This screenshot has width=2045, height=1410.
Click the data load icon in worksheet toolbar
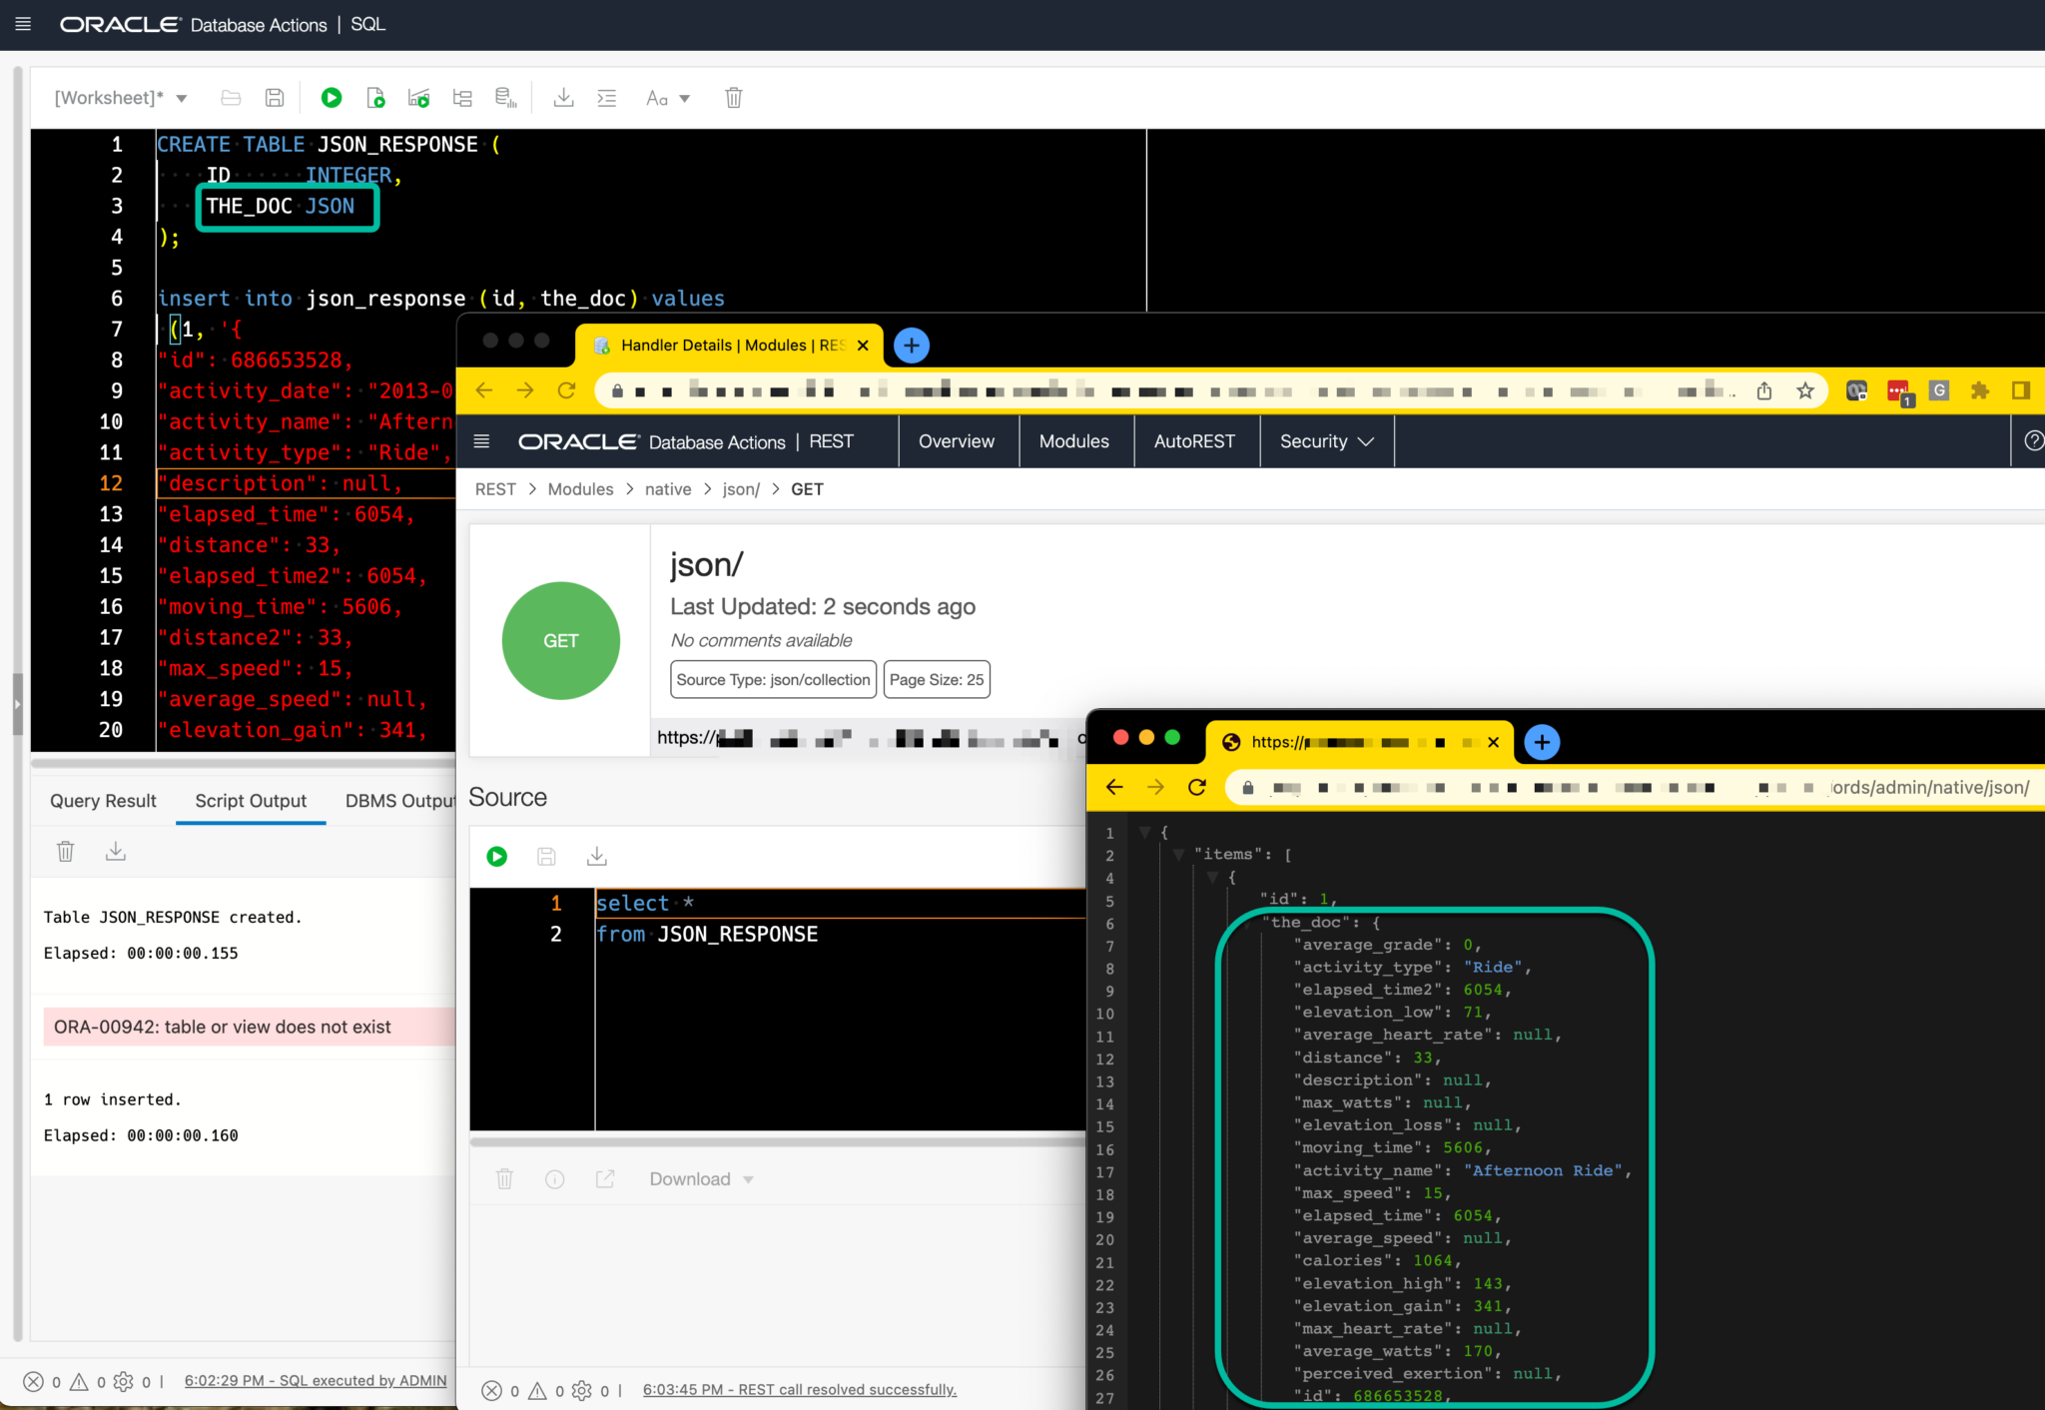point(506,98)
